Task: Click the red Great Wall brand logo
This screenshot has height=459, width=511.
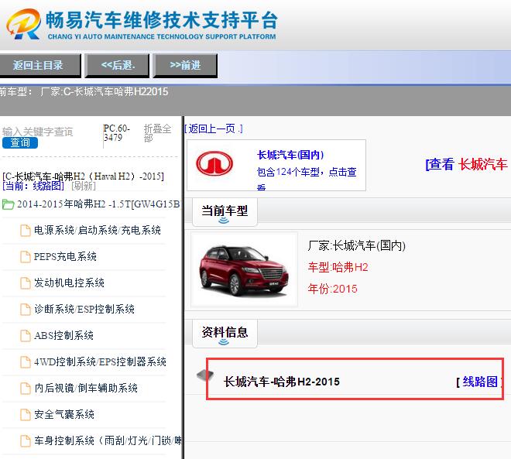Action: click(214, 163)
